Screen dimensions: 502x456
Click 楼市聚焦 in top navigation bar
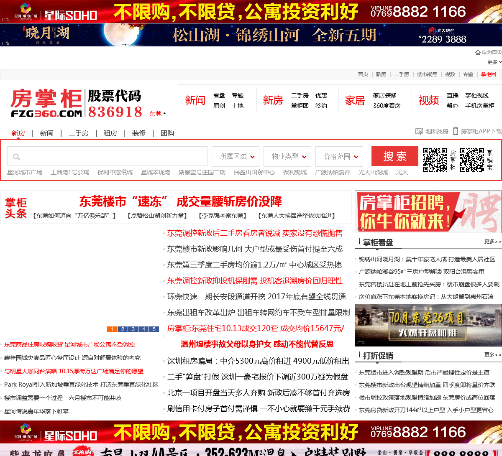click(427, 74)
